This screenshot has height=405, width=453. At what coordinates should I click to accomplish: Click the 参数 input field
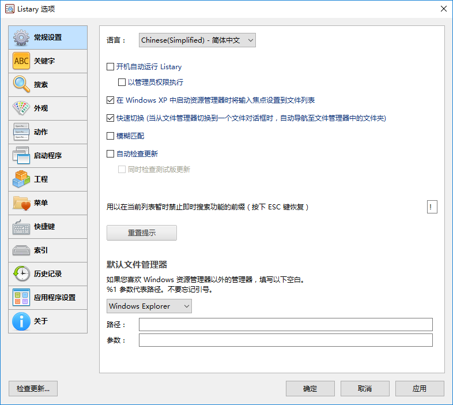(x=286, y=340)
